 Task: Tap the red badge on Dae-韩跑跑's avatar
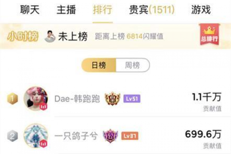[43, 107]
